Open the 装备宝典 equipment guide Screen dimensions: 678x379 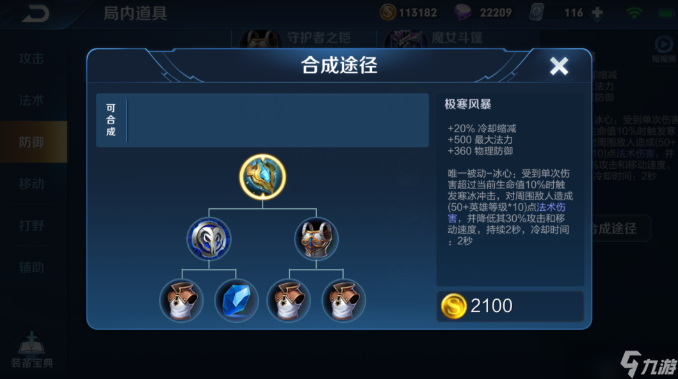pyautogui.click(x=31, y=350)
